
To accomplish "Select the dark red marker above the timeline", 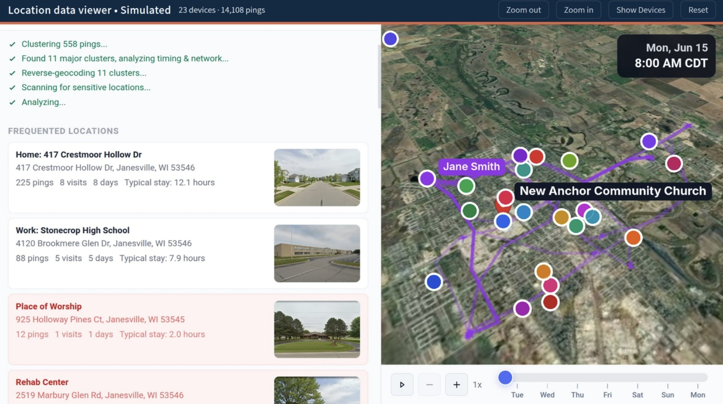I will 550,302.
